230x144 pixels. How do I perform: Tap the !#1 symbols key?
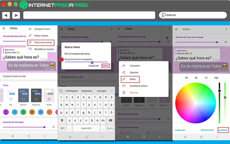63,128
